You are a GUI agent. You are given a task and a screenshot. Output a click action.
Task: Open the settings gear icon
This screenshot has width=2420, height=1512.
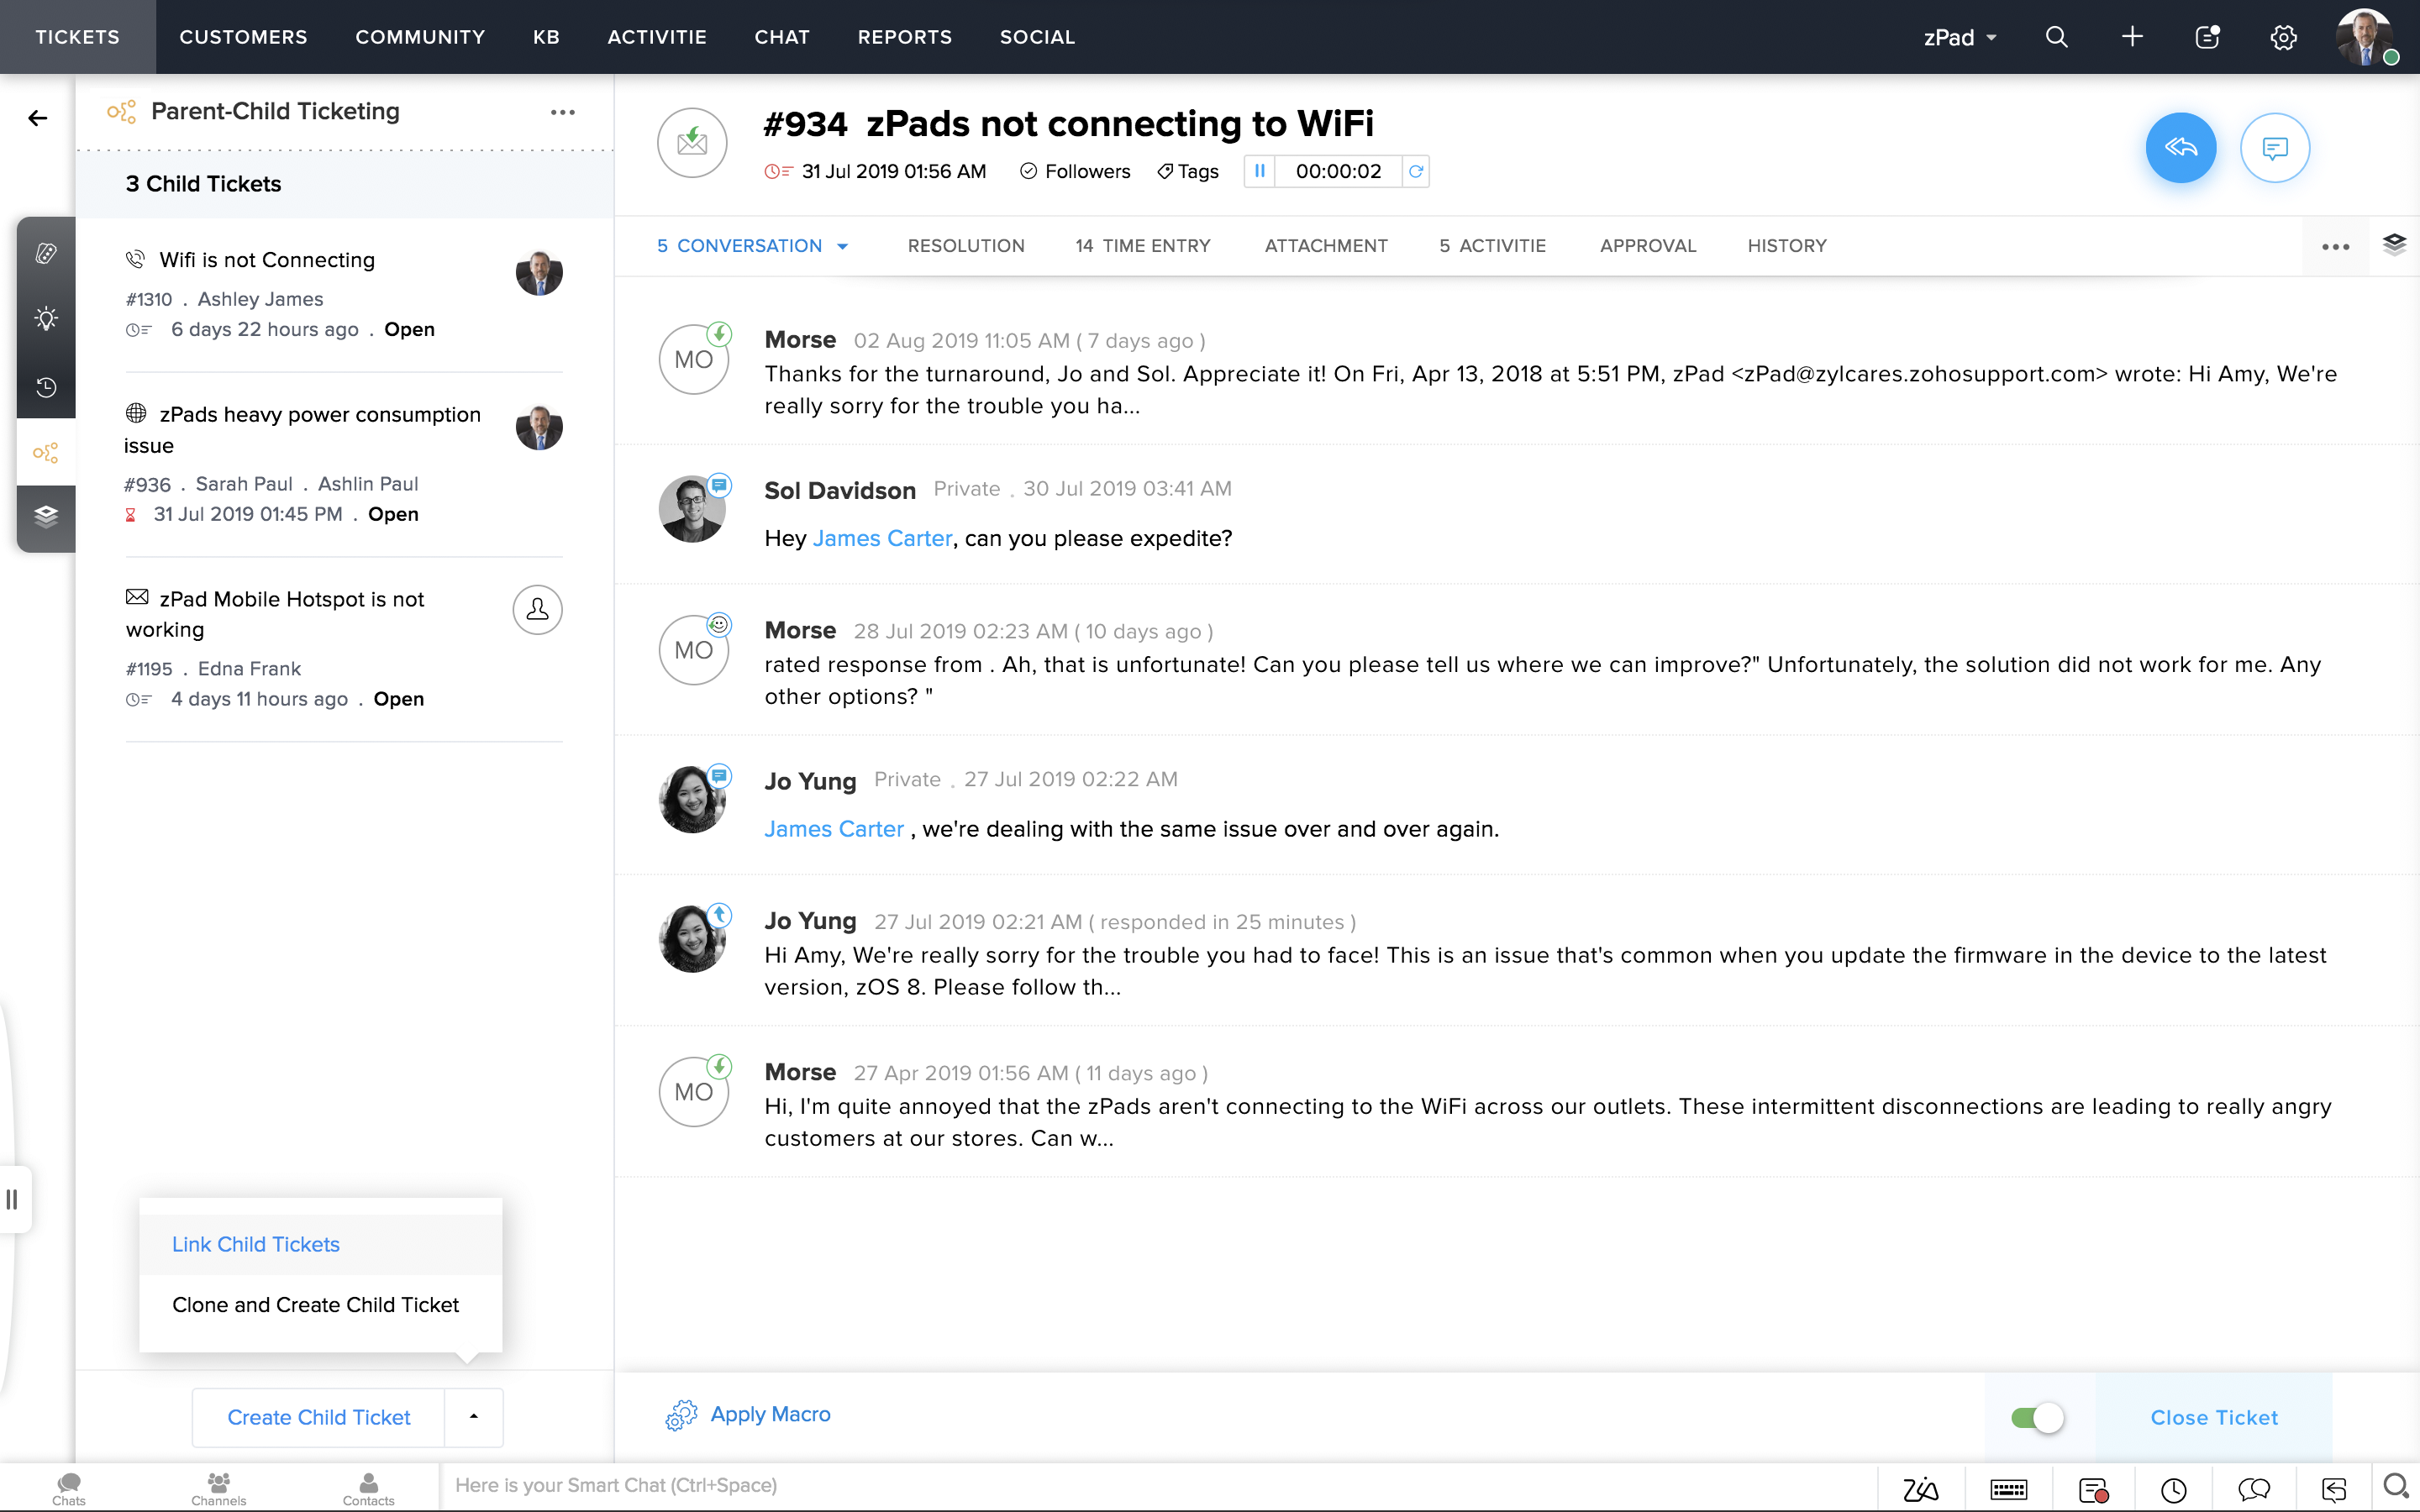2284,37
